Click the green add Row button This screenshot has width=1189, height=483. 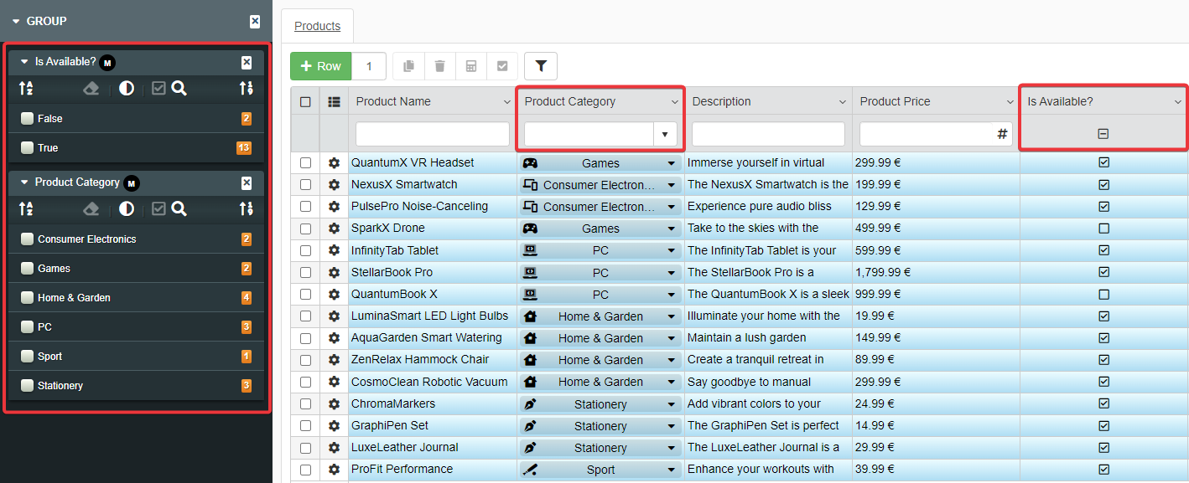click(x=319, y=66)
